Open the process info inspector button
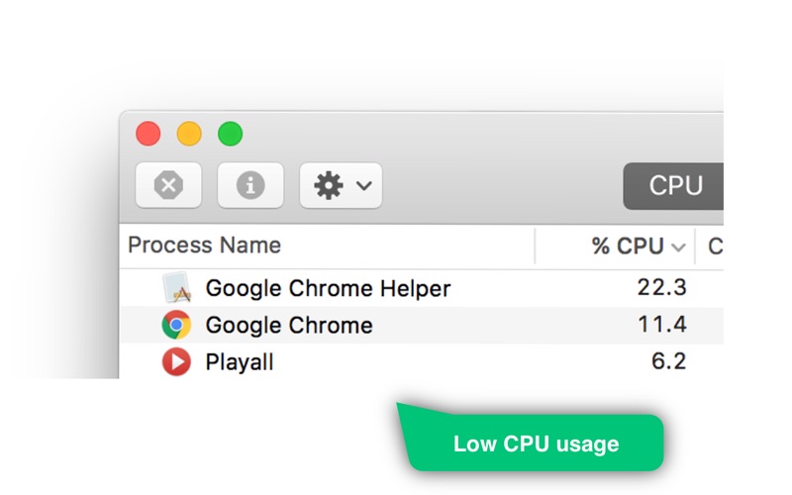792x495 pixels. (250, 185)
